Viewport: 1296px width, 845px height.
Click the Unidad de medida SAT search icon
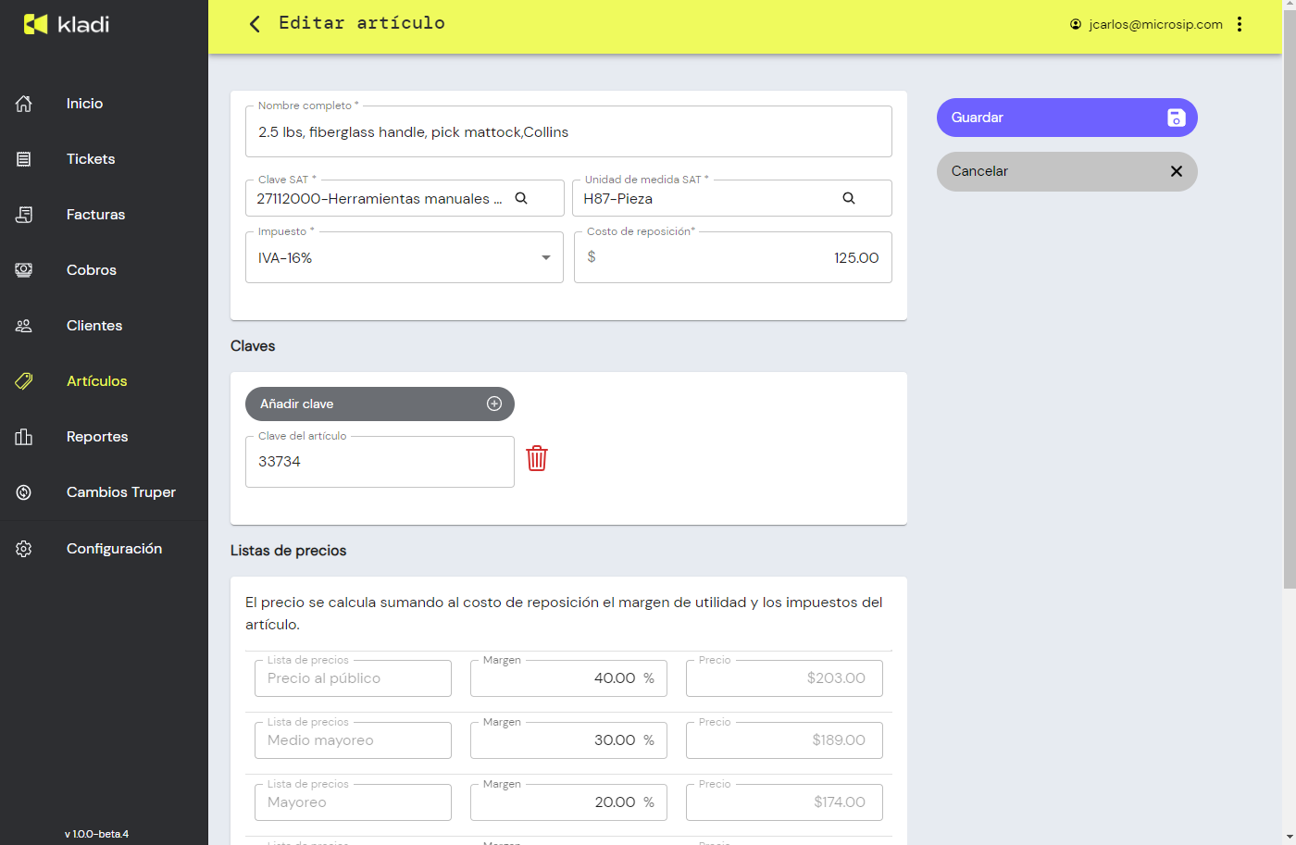click(849, 198)
